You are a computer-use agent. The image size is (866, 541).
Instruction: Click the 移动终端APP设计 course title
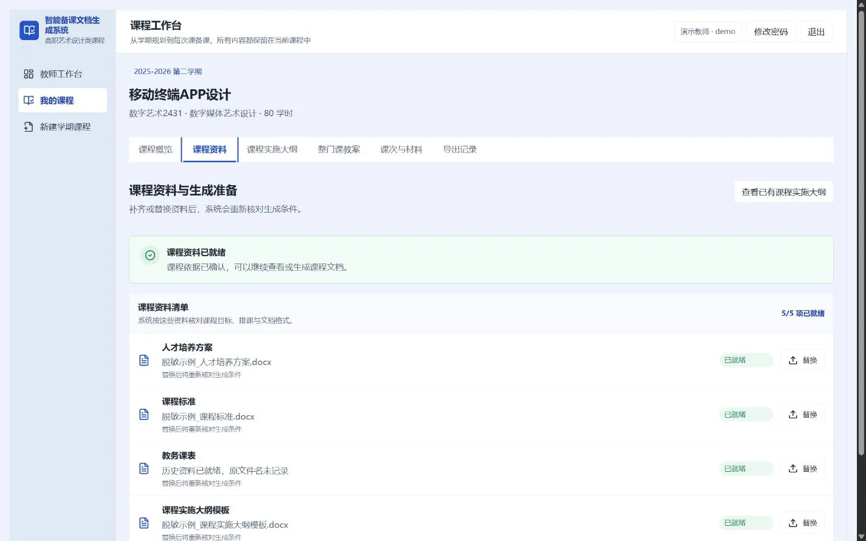pyautogui.click(x=180, y=95)
